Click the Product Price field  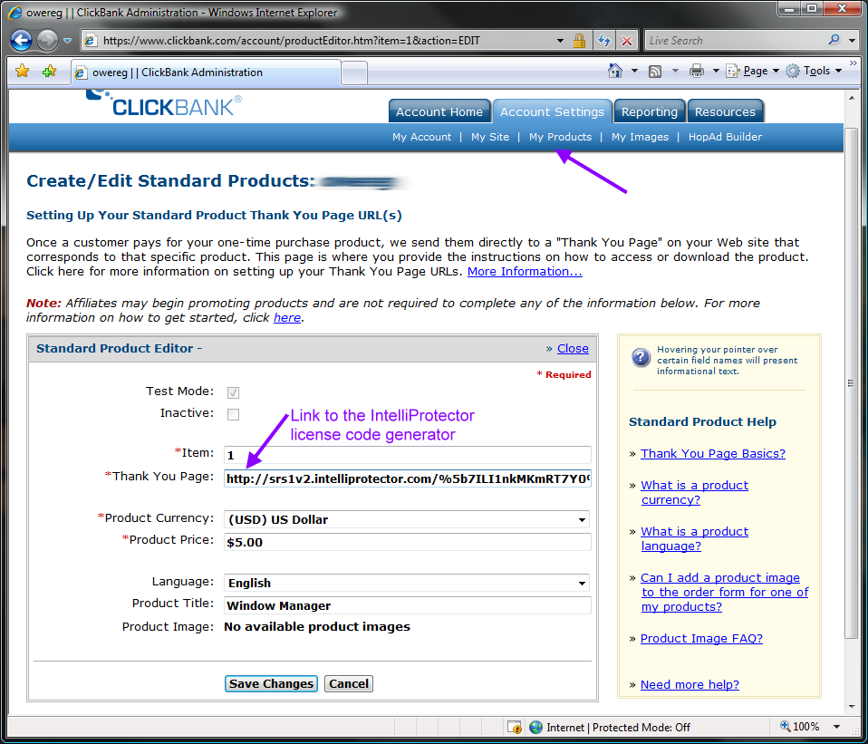click(408, 542)
